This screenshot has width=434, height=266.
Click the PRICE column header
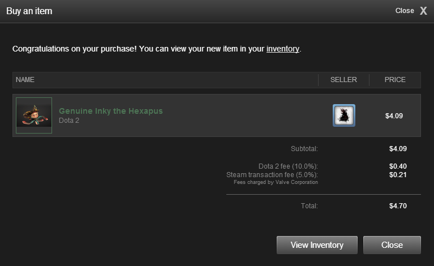click(395, 80)
